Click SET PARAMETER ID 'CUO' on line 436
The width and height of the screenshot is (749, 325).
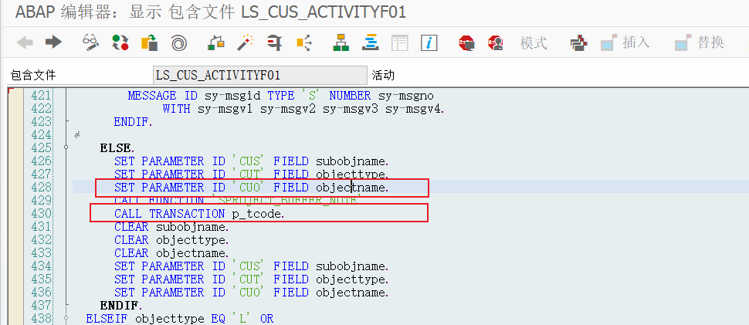coord(252,292)
